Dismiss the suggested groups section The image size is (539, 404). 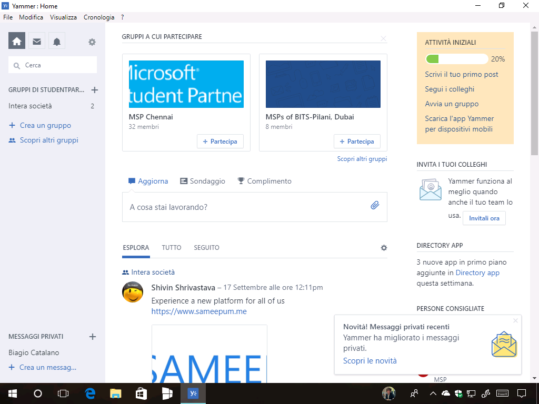point(384,39)
